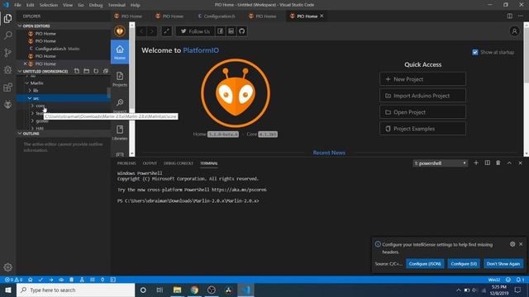Refresh the workspace explorer

click(96, 71)
